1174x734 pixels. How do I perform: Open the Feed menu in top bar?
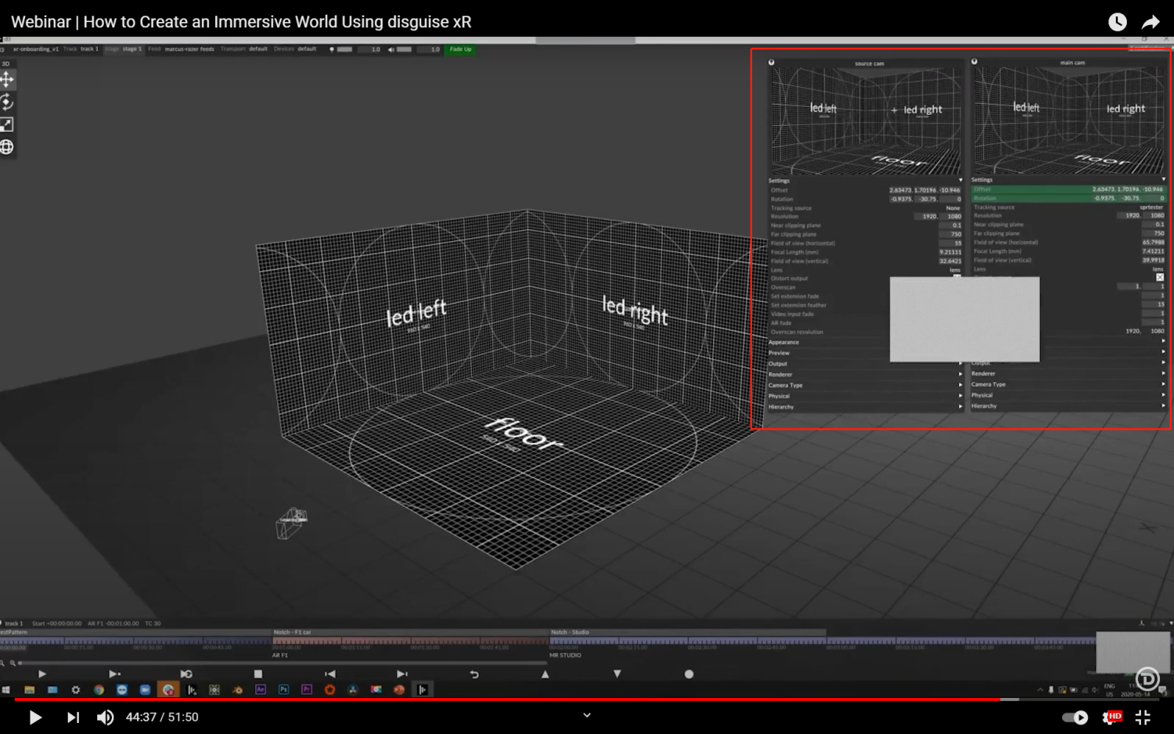[181, 49]
